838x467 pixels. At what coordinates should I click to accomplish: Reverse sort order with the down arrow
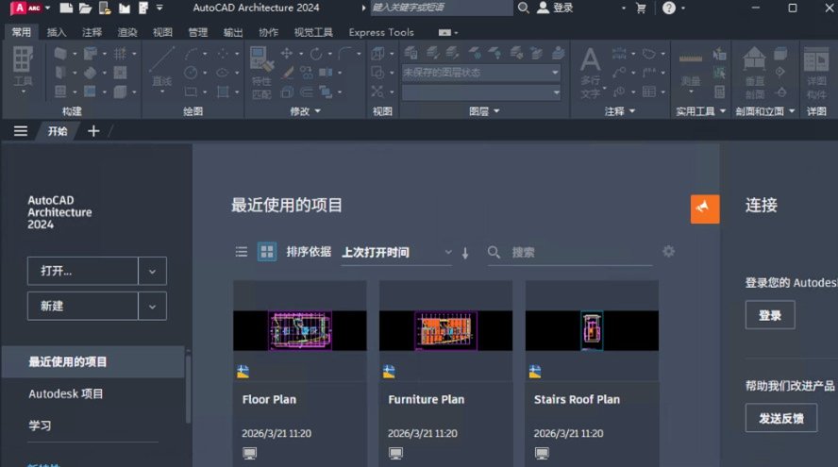coord(465,253)
